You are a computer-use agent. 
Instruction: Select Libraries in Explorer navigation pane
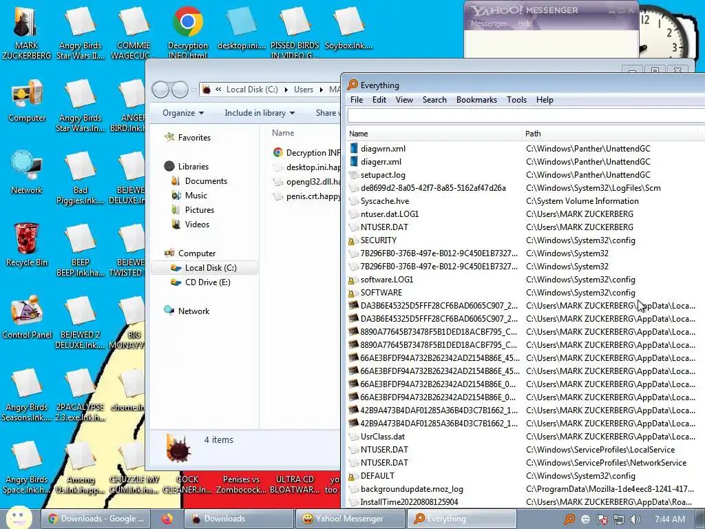193,167
